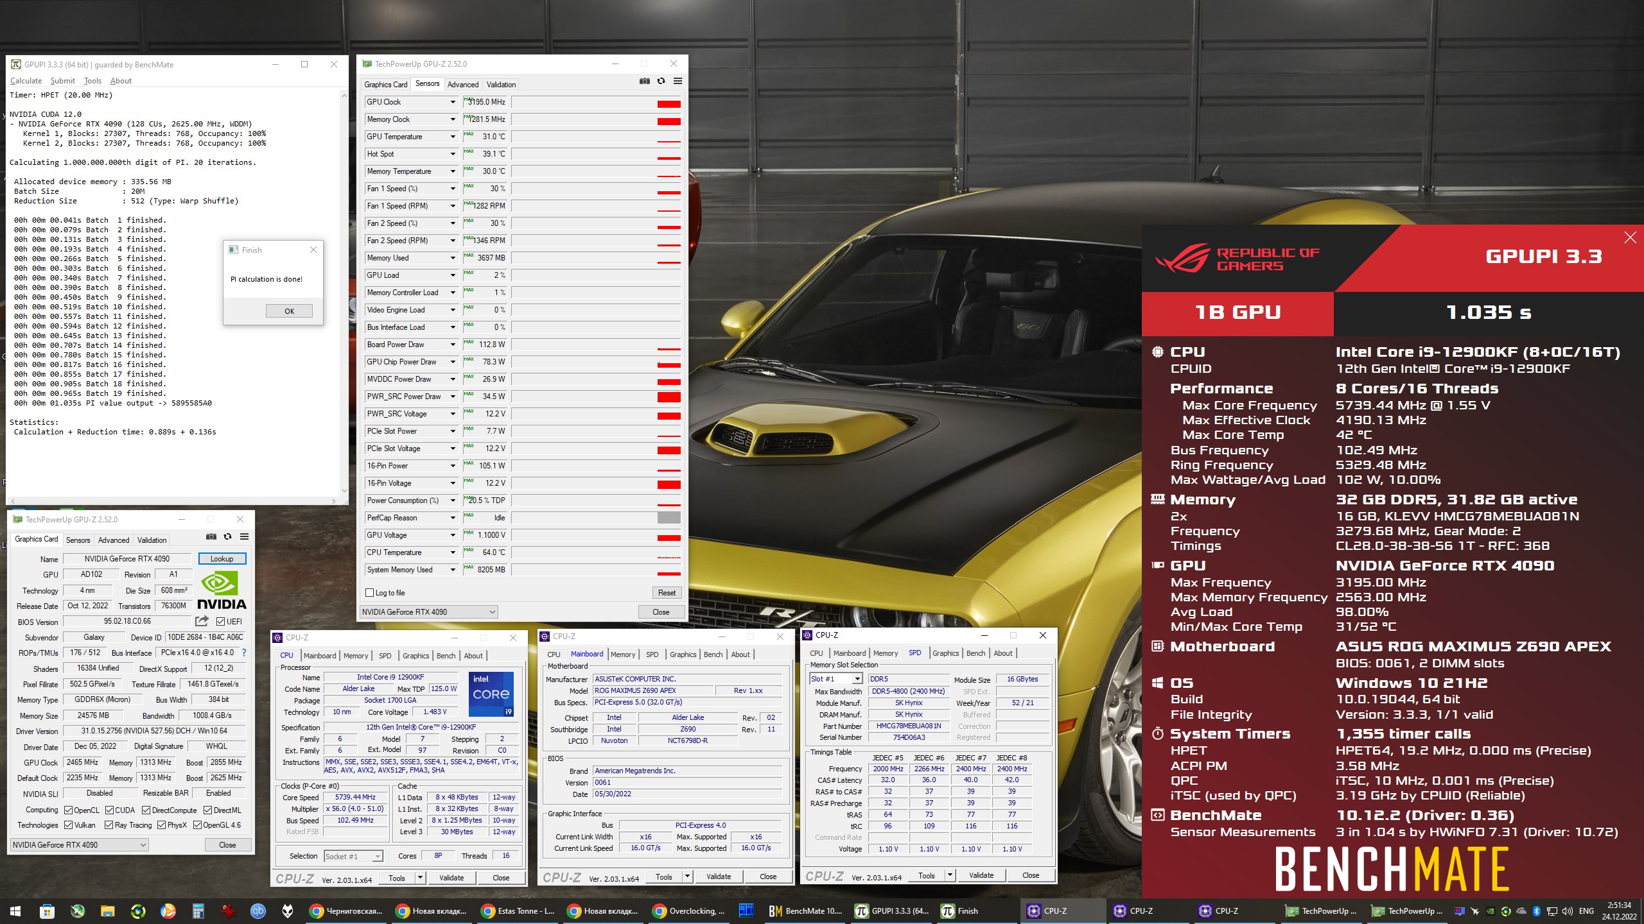Close the BenchMate GPUPI result overlay
This screenshot has height=924, width=1644.
1630,237
